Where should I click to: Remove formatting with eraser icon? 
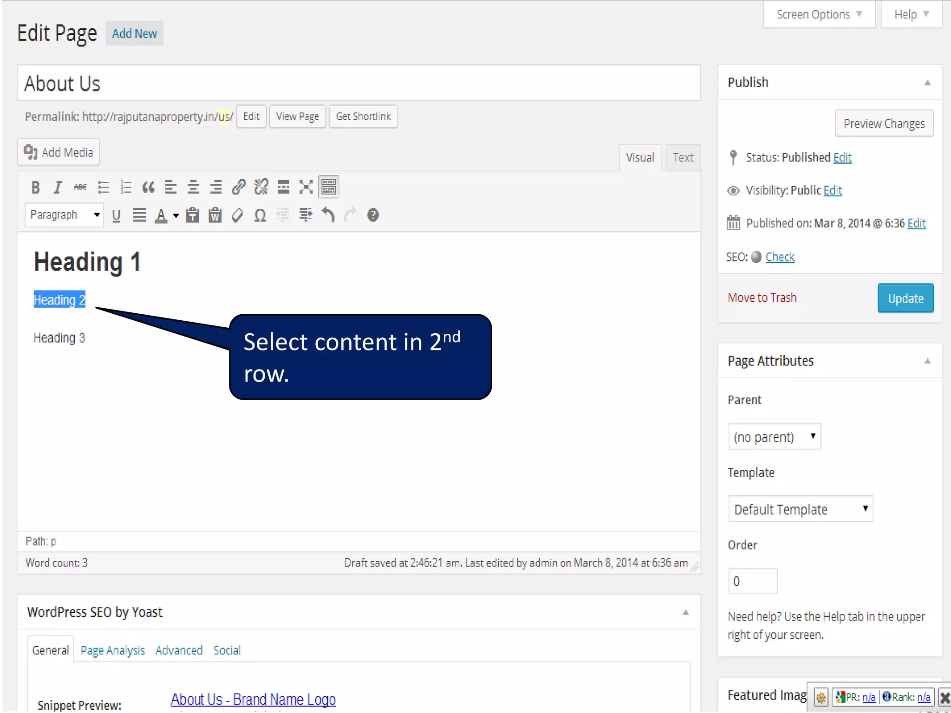coord(237,215)
